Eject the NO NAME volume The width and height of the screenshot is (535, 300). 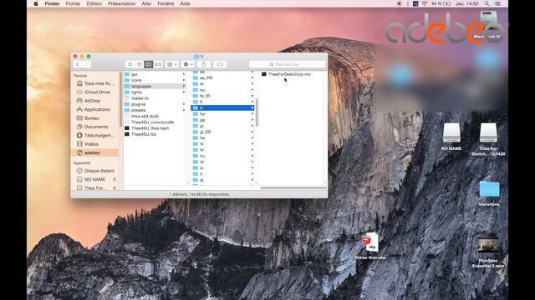[115, 179]
